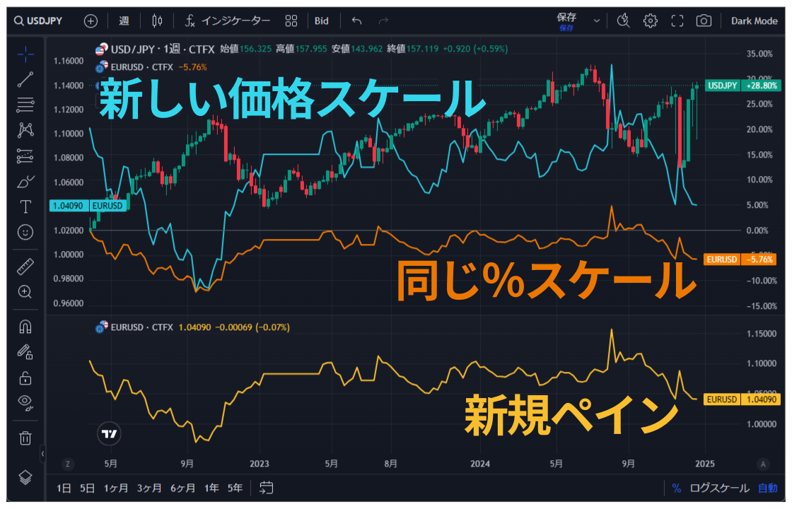Select the ruler measure tool
The width and height of the screenshot is (792, 509).
[x=25, y=267]
